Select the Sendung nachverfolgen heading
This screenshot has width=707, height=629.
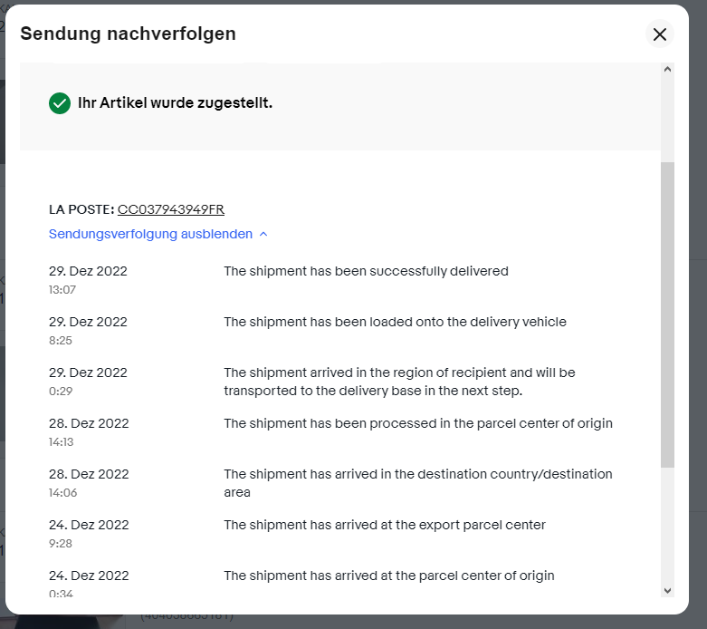point(128,34)
